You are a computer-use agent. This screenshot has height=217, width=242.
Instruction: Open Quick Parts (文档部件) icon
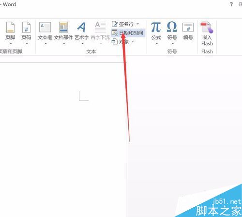click(63, 27)
